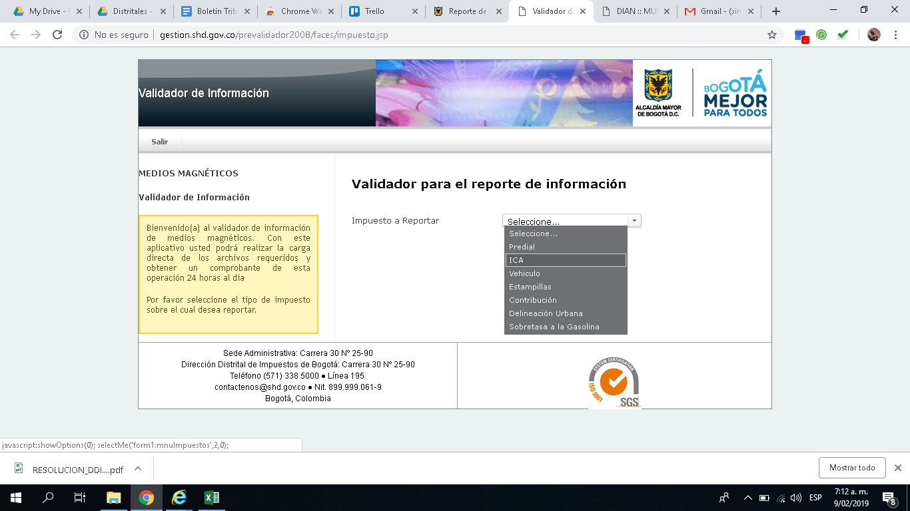
Task: Click the Impuesto a Reportar dropdown arrow
Action: (634, 220)
